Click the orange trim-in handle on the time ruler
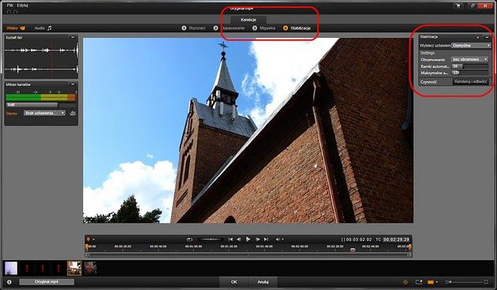The width and height of the screenshot is (497, 290). pos(87,247)
